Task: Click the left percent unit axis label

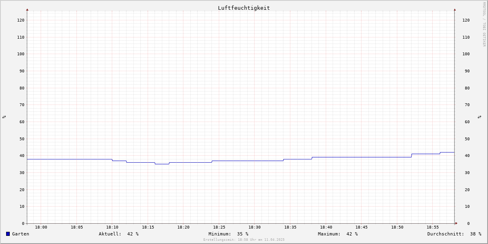Action: [x=4, y=117]
